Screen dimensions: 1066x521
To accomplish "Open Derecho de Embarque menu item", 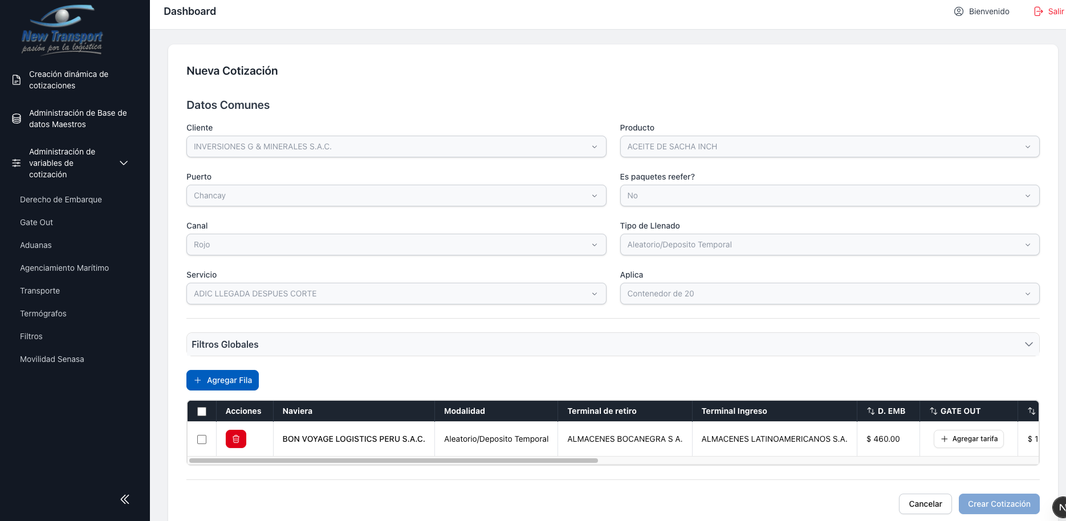I will click(61, 200).
